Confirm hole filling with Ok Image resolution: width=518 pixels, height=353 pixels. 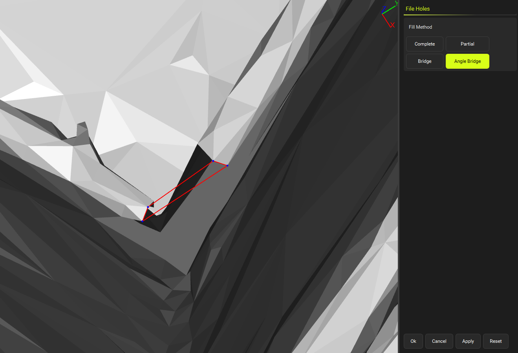413,341
